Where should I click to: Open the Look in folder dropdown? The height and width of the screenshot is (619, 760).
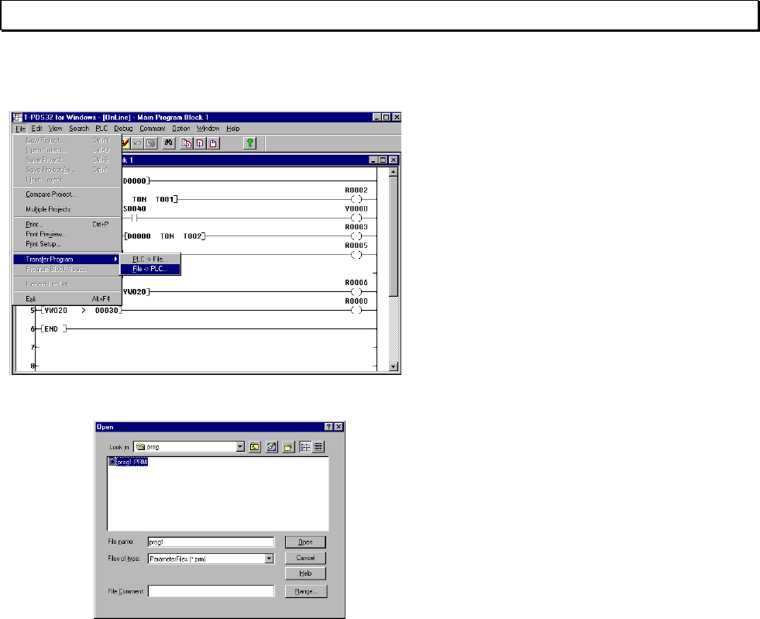click(x=240, y=447)
